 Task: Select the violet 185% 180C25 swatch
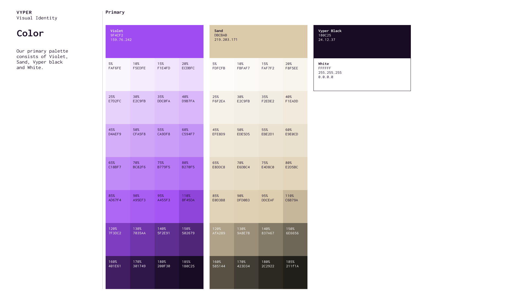(x=191, y=273)
